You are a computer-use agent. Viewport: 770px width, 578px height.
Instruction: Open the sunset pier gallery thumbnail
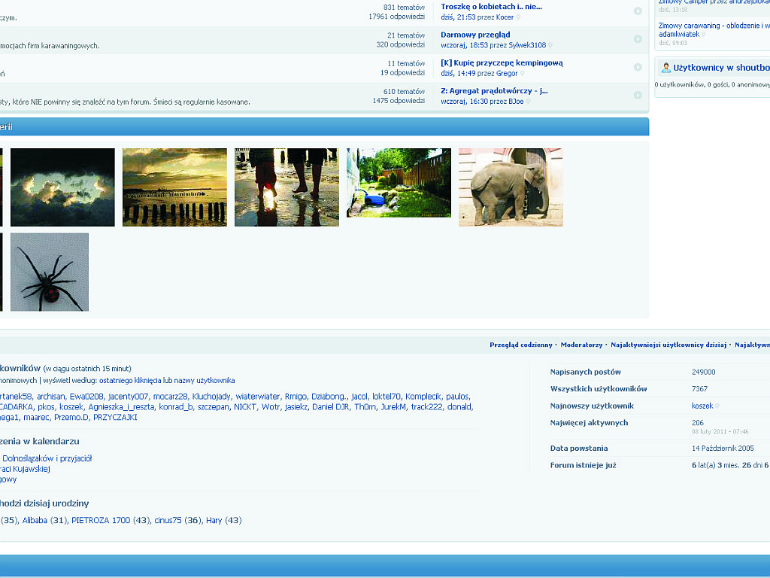coord(174,187)
